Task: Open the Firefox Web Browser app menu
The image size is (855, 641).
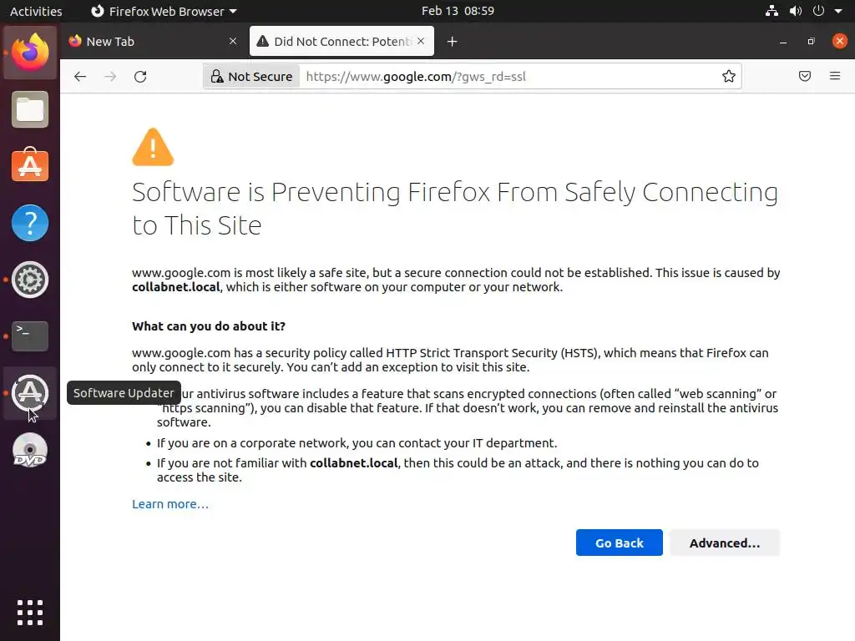Action: [163, 12]
